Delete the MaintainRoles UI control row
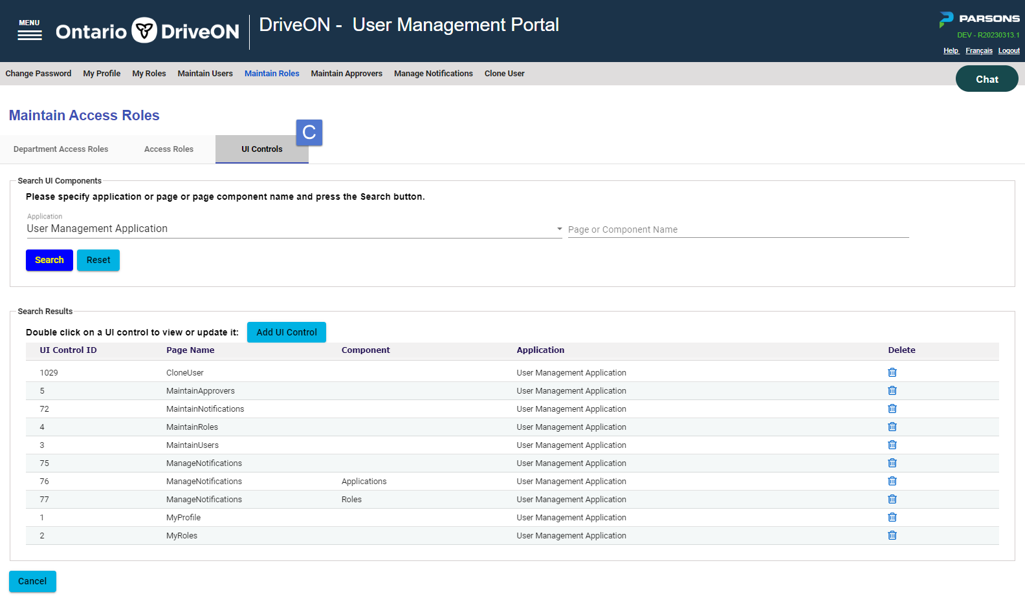The height and width of the screenshot is (605, 1025). click(x=892, y=427)
